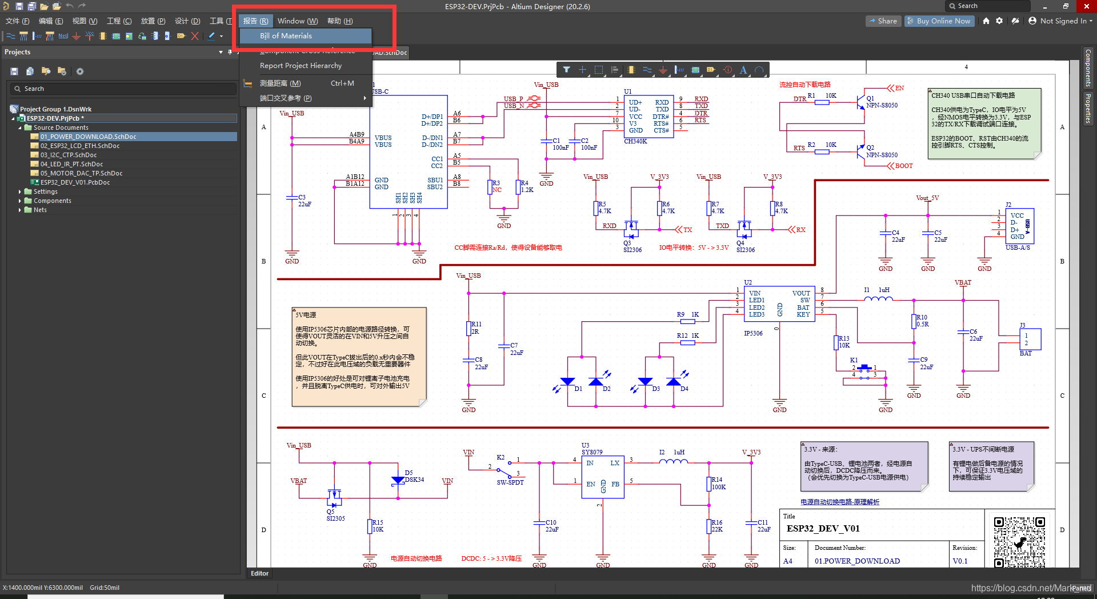Expand the Settings folder in the project tree

pyautogui.click(x=20, y=192)
